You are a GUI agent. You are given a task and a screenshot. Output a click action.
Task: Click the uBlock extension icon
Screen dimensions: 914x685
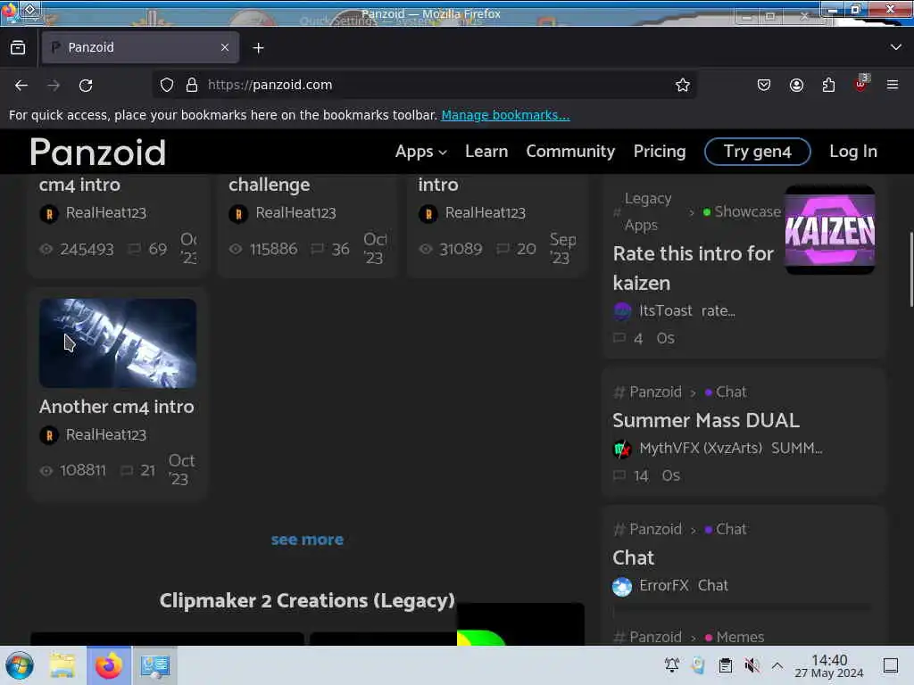(861, 84)
